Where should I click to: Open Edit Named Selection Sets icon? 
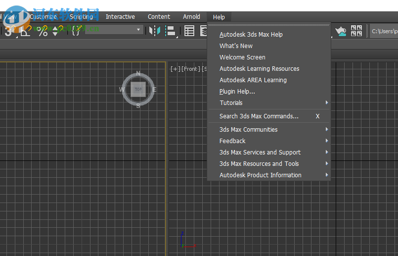coord(77,31)
